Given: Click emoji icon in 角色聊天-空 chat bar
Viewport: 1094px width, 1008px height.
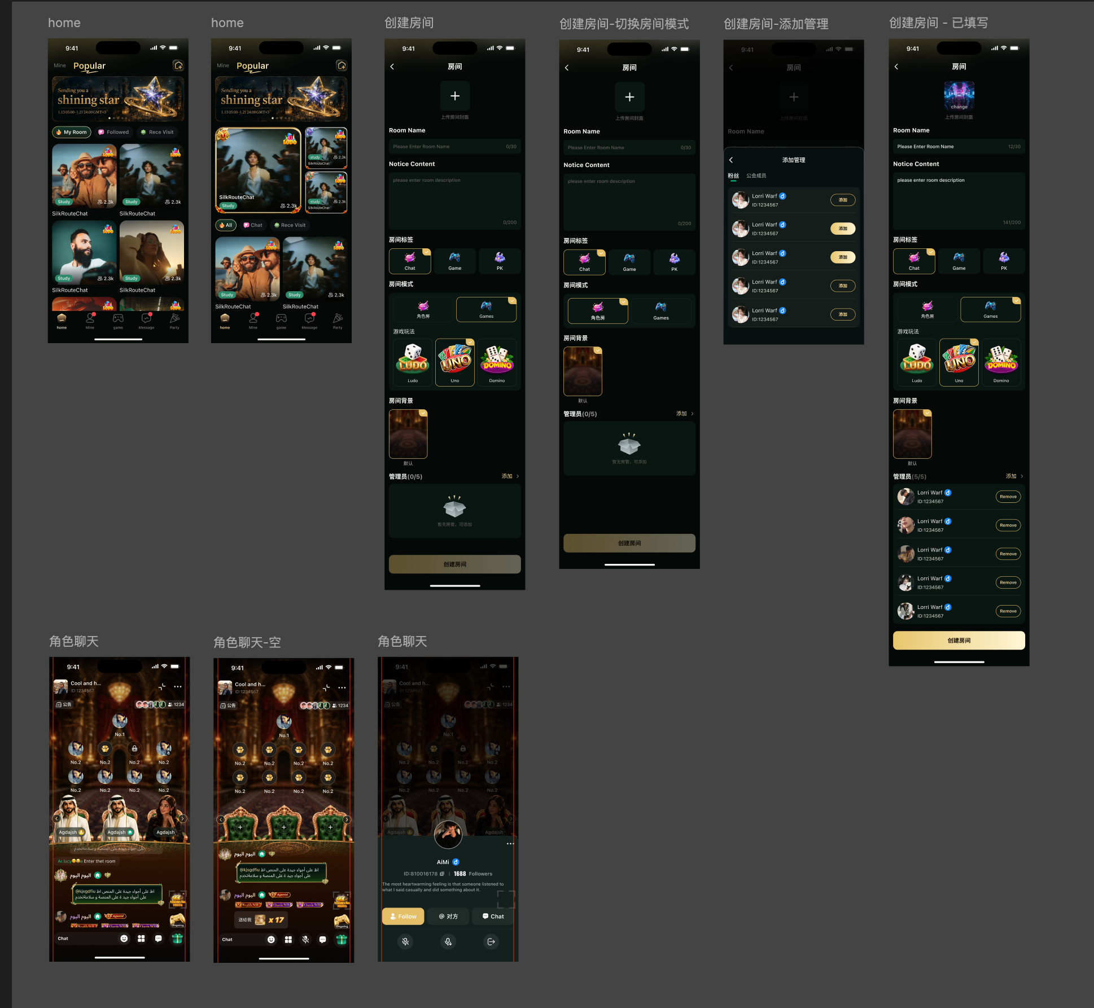Looking at the screenshot, I should tap(271, 939).
